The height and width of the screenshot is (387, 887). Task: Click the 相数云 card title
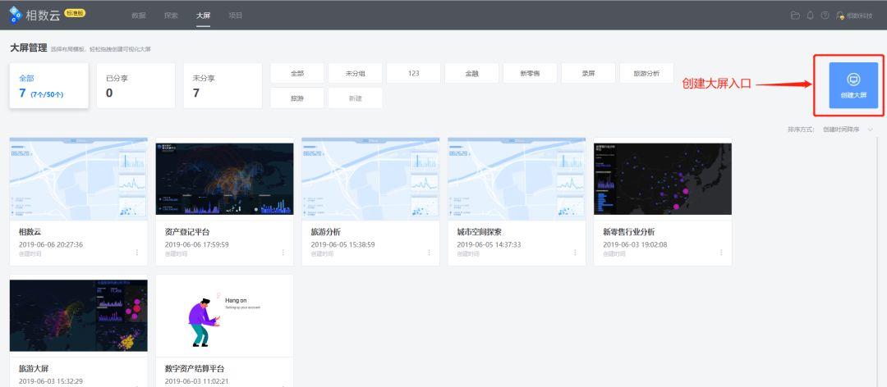(30, 232)
